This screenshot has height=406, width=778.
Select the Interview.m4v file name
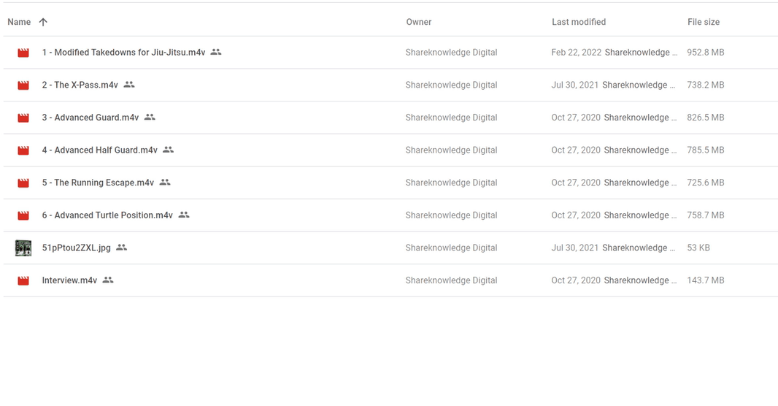point(69,280)
